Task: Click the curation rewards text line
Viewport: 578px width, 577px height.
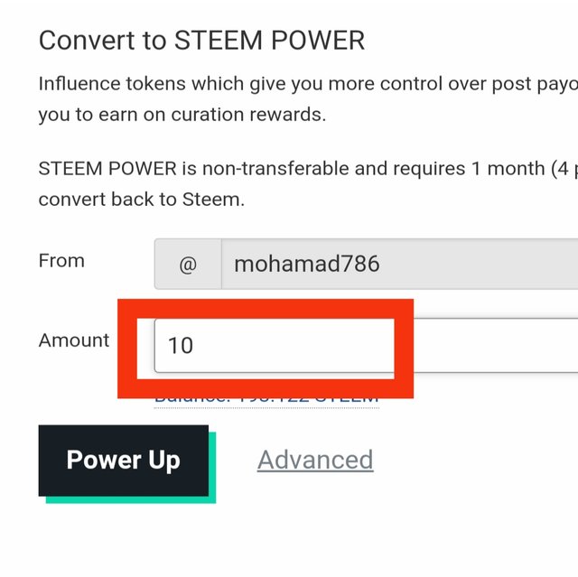Action: coord(182,116)
